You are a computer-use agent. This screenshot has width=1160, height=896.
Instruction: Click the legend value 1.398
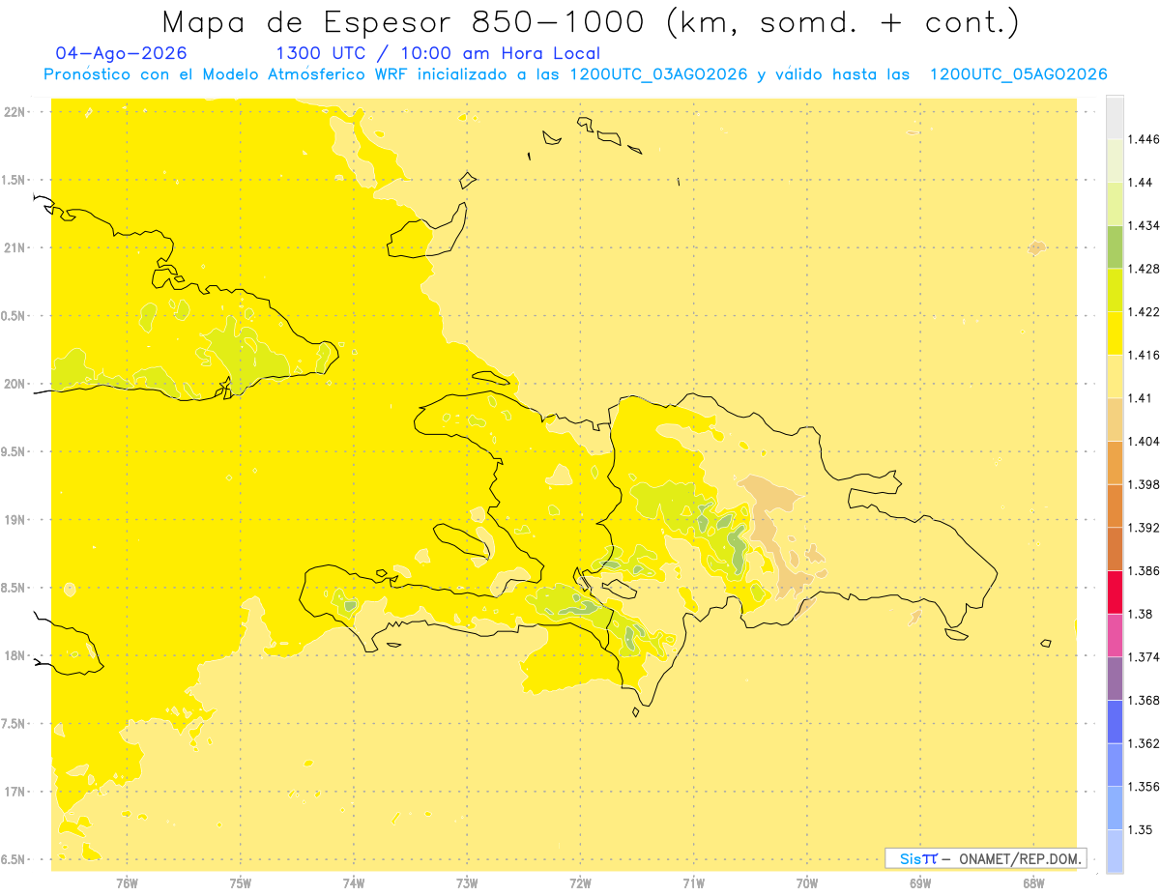1142,484
